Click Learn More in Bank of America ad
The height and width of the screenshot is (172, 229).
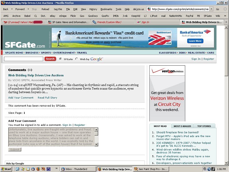tap(195, 41)
